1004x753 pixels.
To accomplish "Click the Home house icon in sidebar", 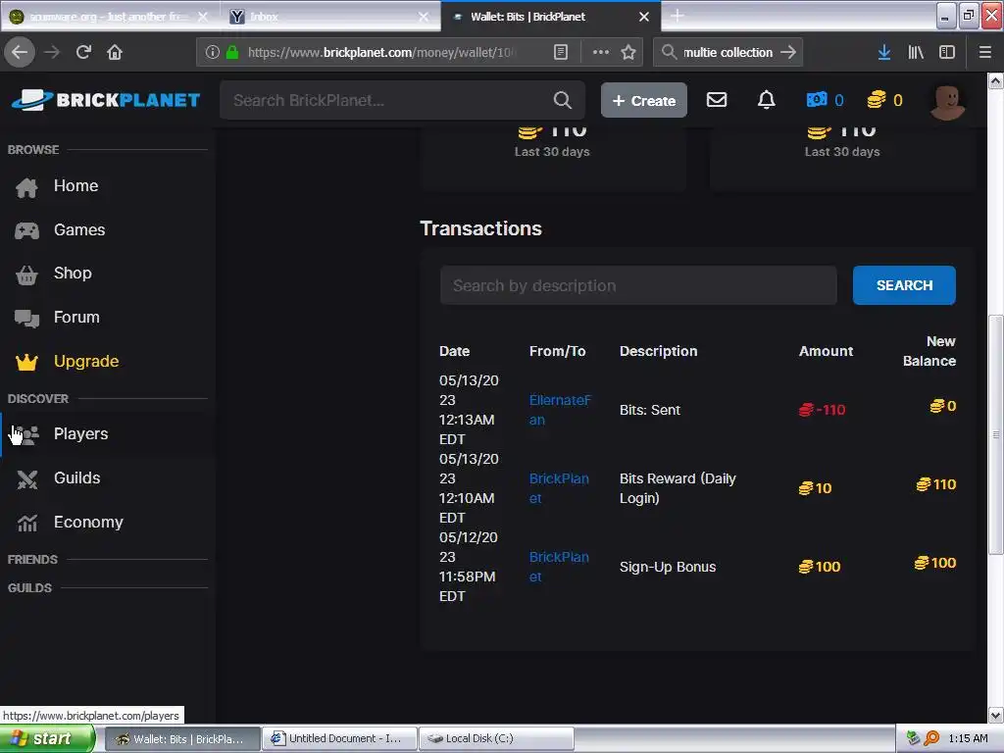I will pyautogui.click(x=26, y=187).
